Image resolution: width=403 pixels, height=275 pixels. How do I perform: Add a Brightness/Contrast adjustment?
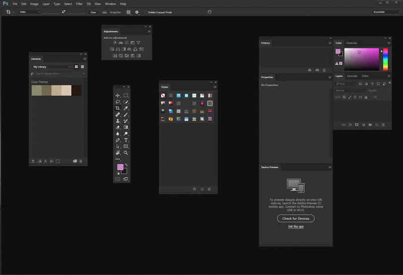coord(114,43)
